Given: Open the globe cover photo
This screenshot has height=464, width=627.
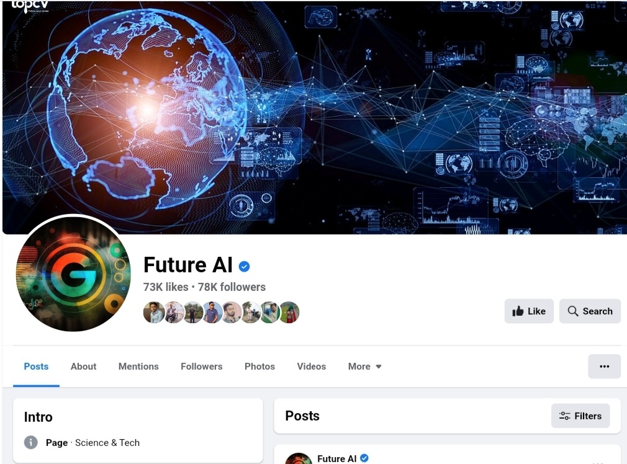Looking at the screenshot, I should 315,117.
